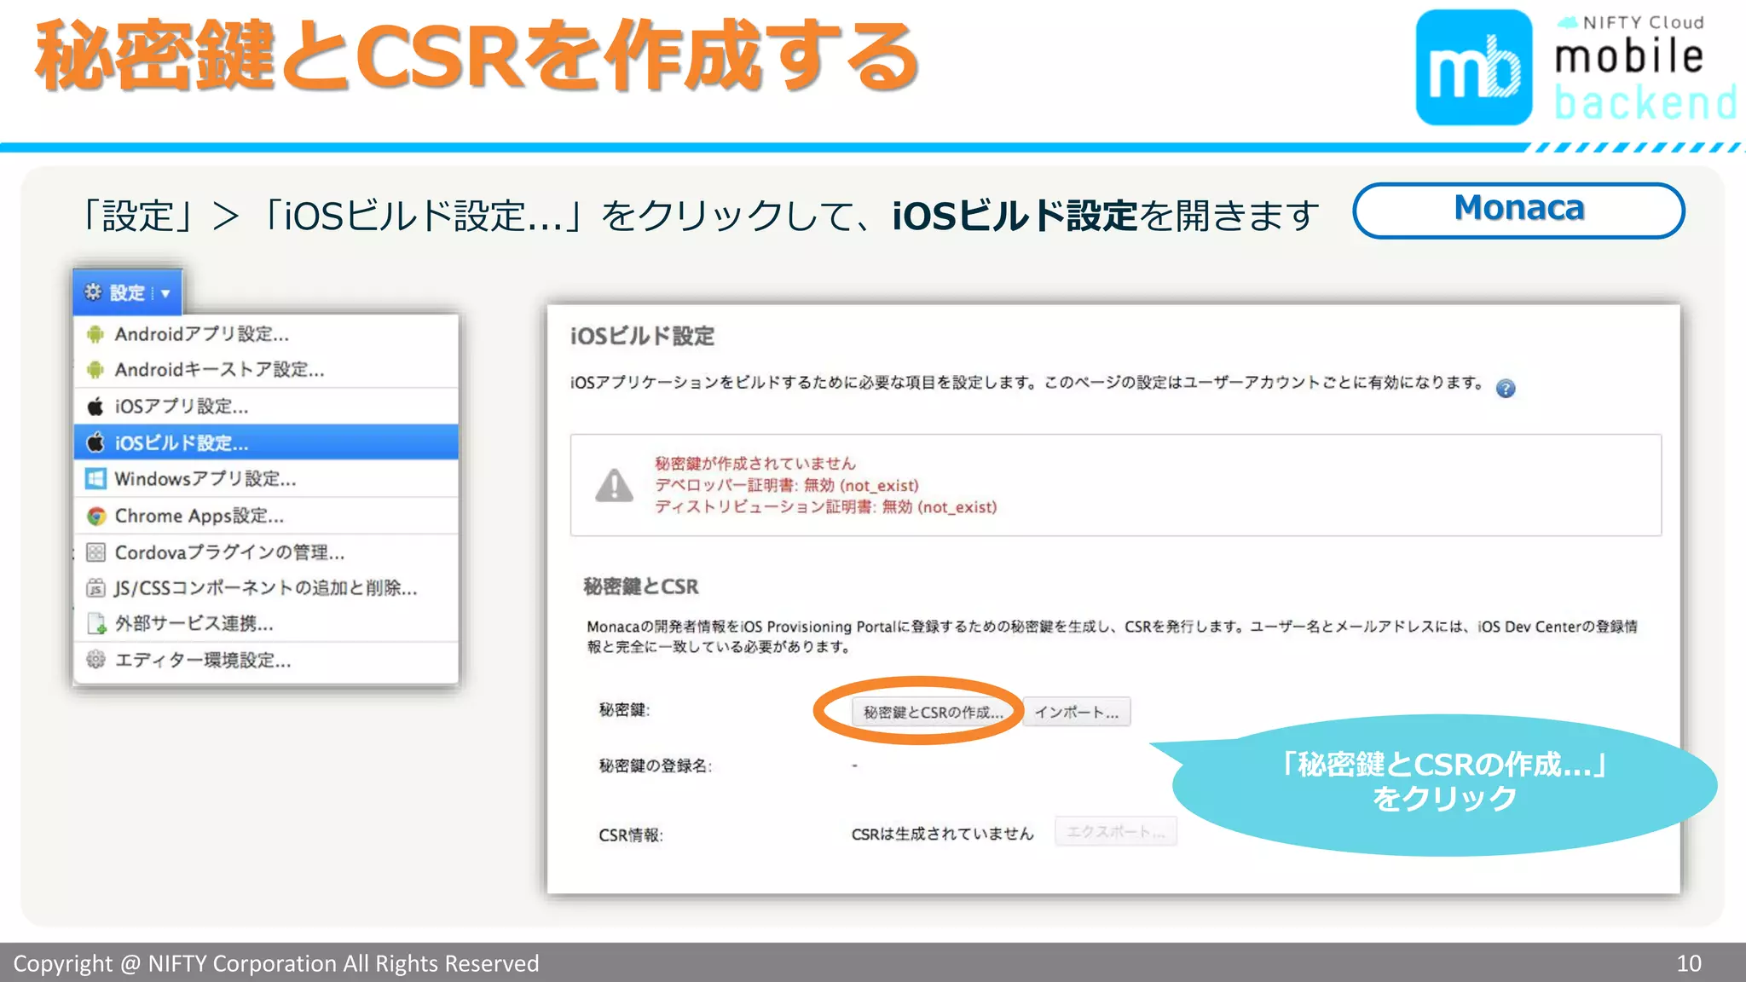Click the plugin icon beside Cordovaプラグインの管理
Image resolution: width=1746 pixels, height=982 pixels.
[95, 552]
